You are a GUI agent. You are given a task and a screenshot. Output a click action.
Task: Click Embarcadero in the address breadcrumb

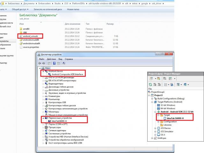point(44,3)
